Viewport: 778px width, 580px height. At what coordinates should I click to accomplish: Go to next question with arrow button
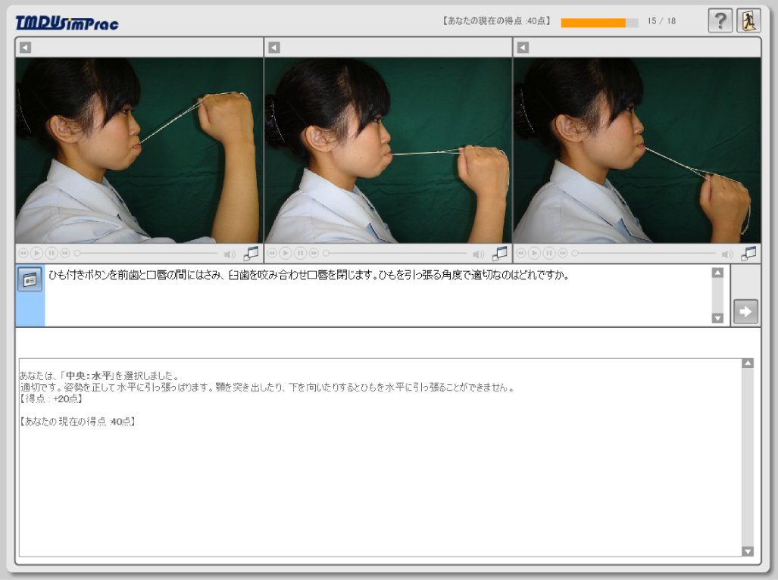745,311
